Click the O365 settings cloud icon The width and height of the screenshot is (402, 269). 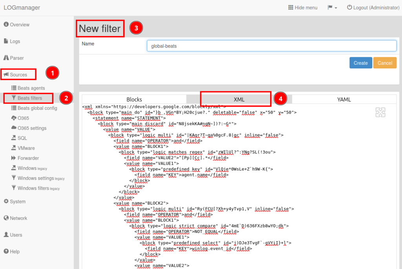pyautogui.click(x=14, y=127)
